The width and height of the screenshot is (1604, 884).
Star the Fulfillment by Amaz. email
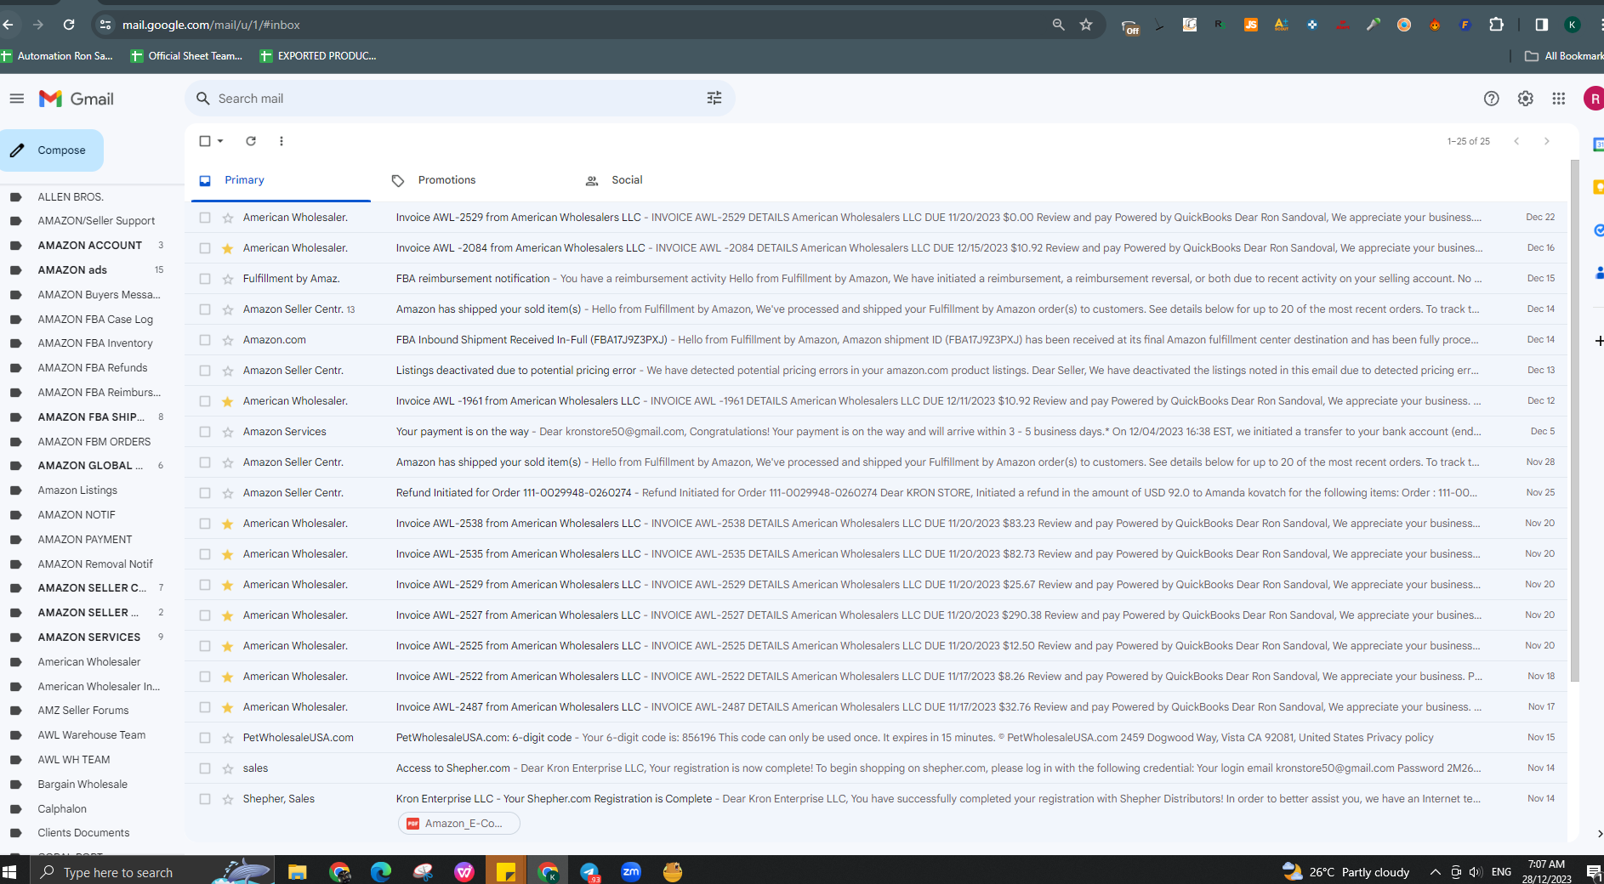tap(228, 279)
